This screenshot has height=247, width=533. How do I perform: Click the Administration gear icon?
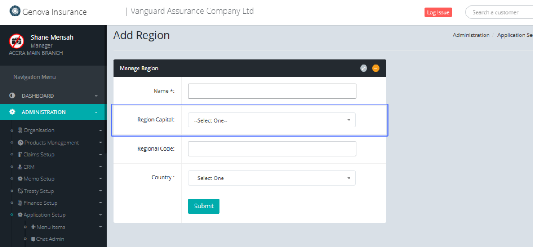[12, 112]
